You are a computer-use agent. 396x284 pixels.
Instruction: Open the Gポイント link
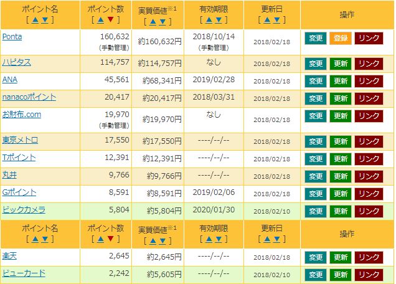coord(19,192)
